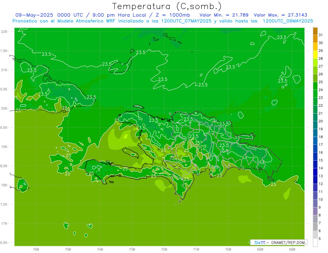Click the color bar label "31"

pos(321,35)
